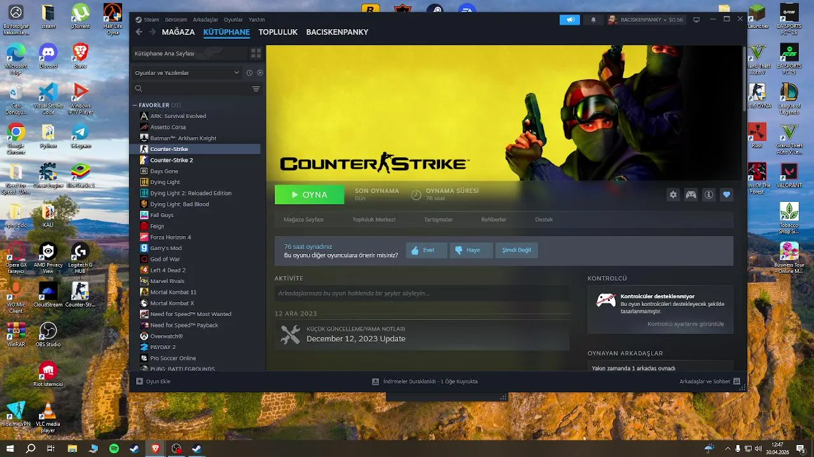This screenshot has height=457, width=814.
Task: Select PAYDAY 2 in library
Action: [x=195, y=347]
